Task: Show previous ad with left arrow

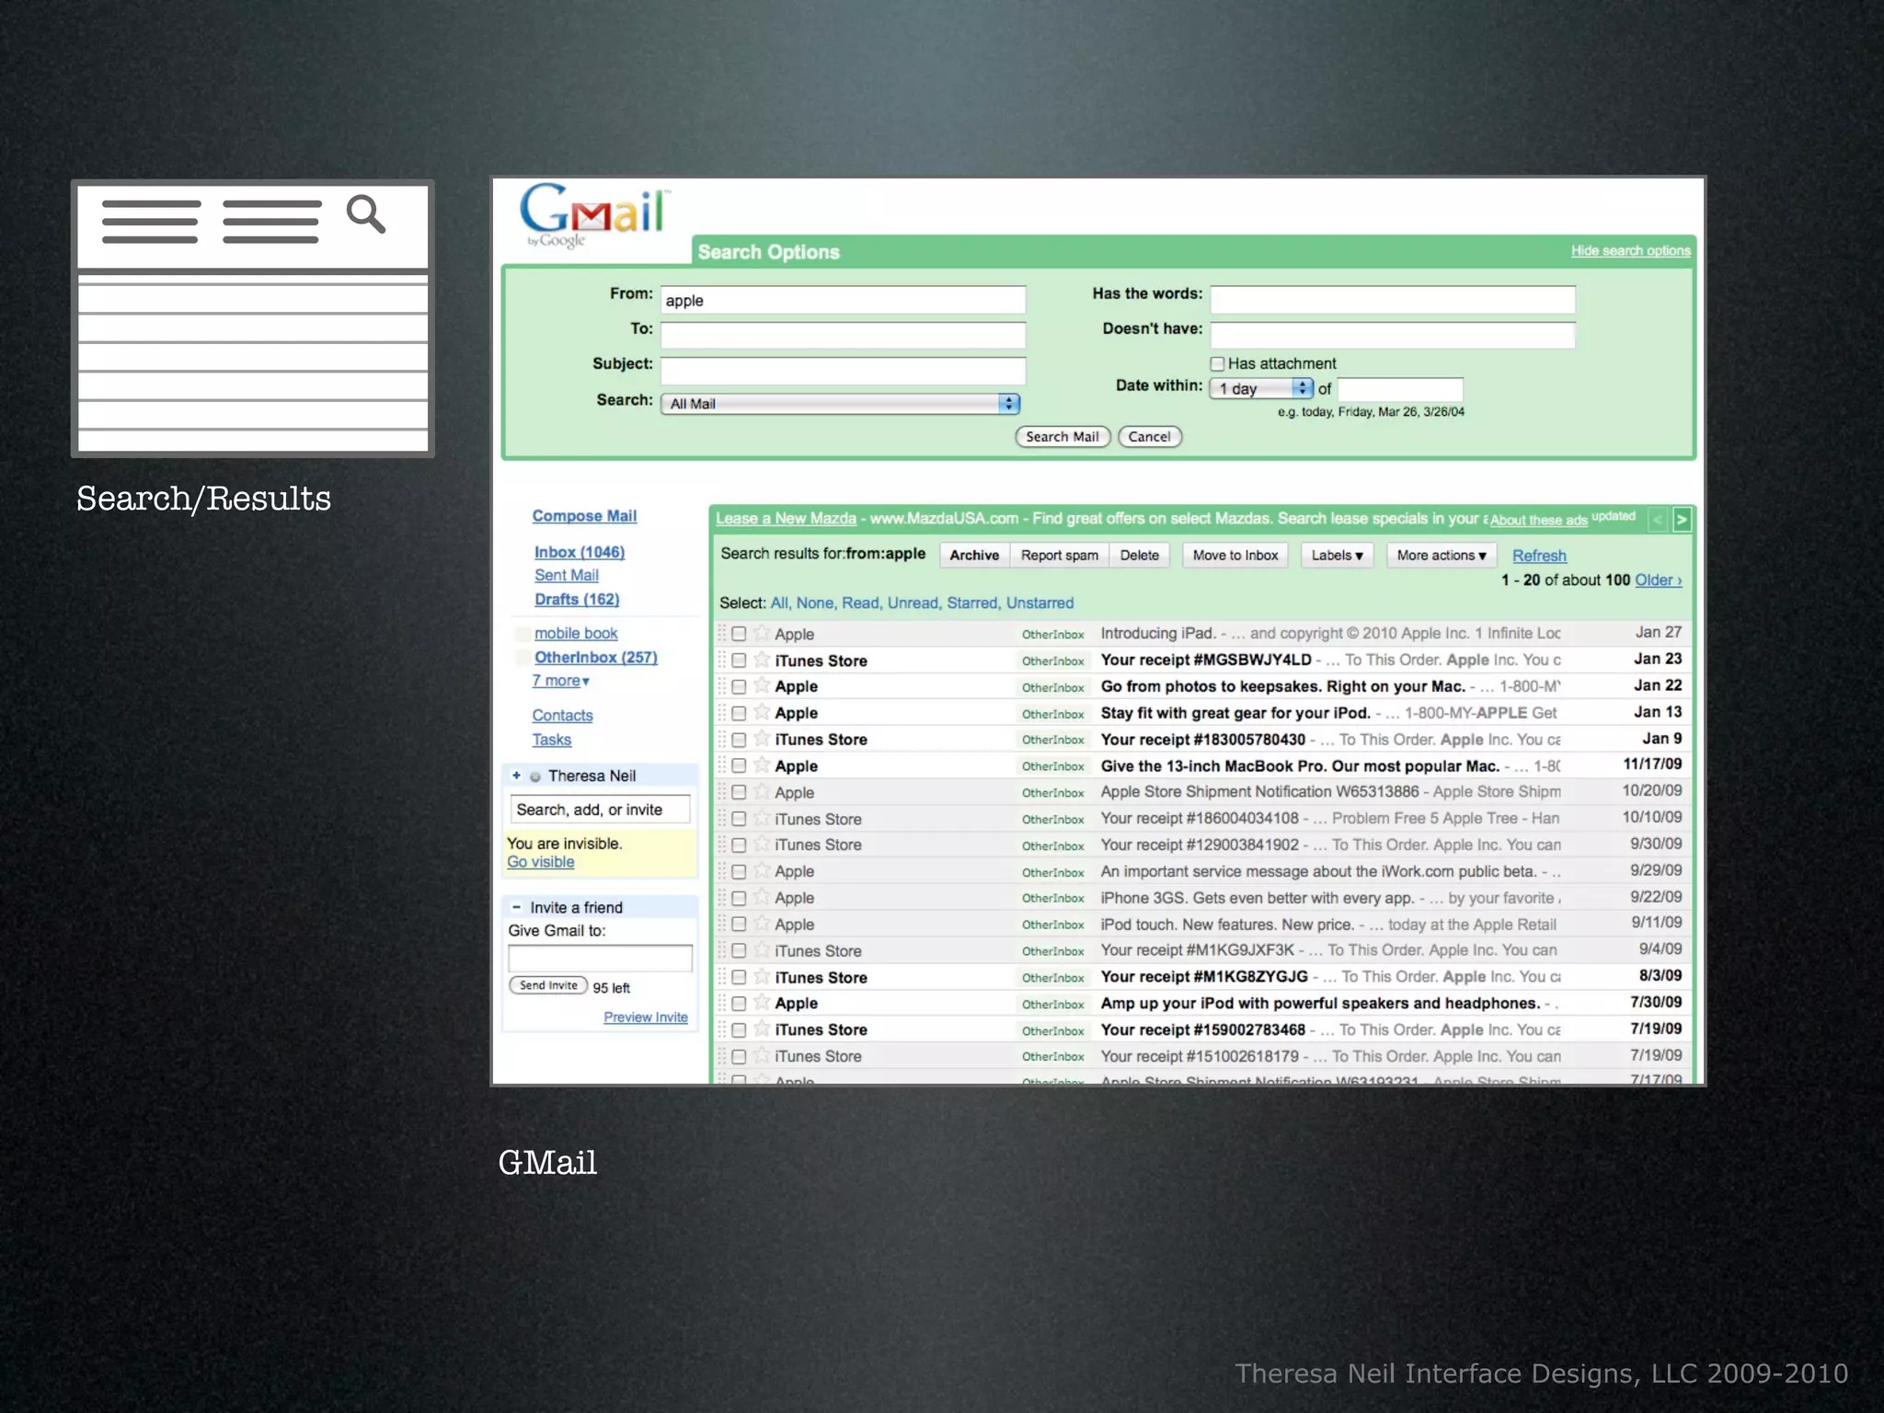Action: [1658, 520]
